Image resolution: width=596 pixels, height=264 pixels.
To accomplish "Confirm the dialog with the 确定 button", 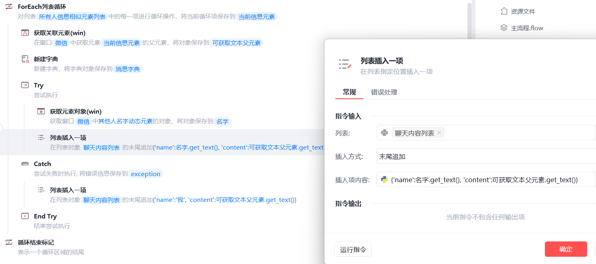I will pyautogui.click(x=565, y=249).
